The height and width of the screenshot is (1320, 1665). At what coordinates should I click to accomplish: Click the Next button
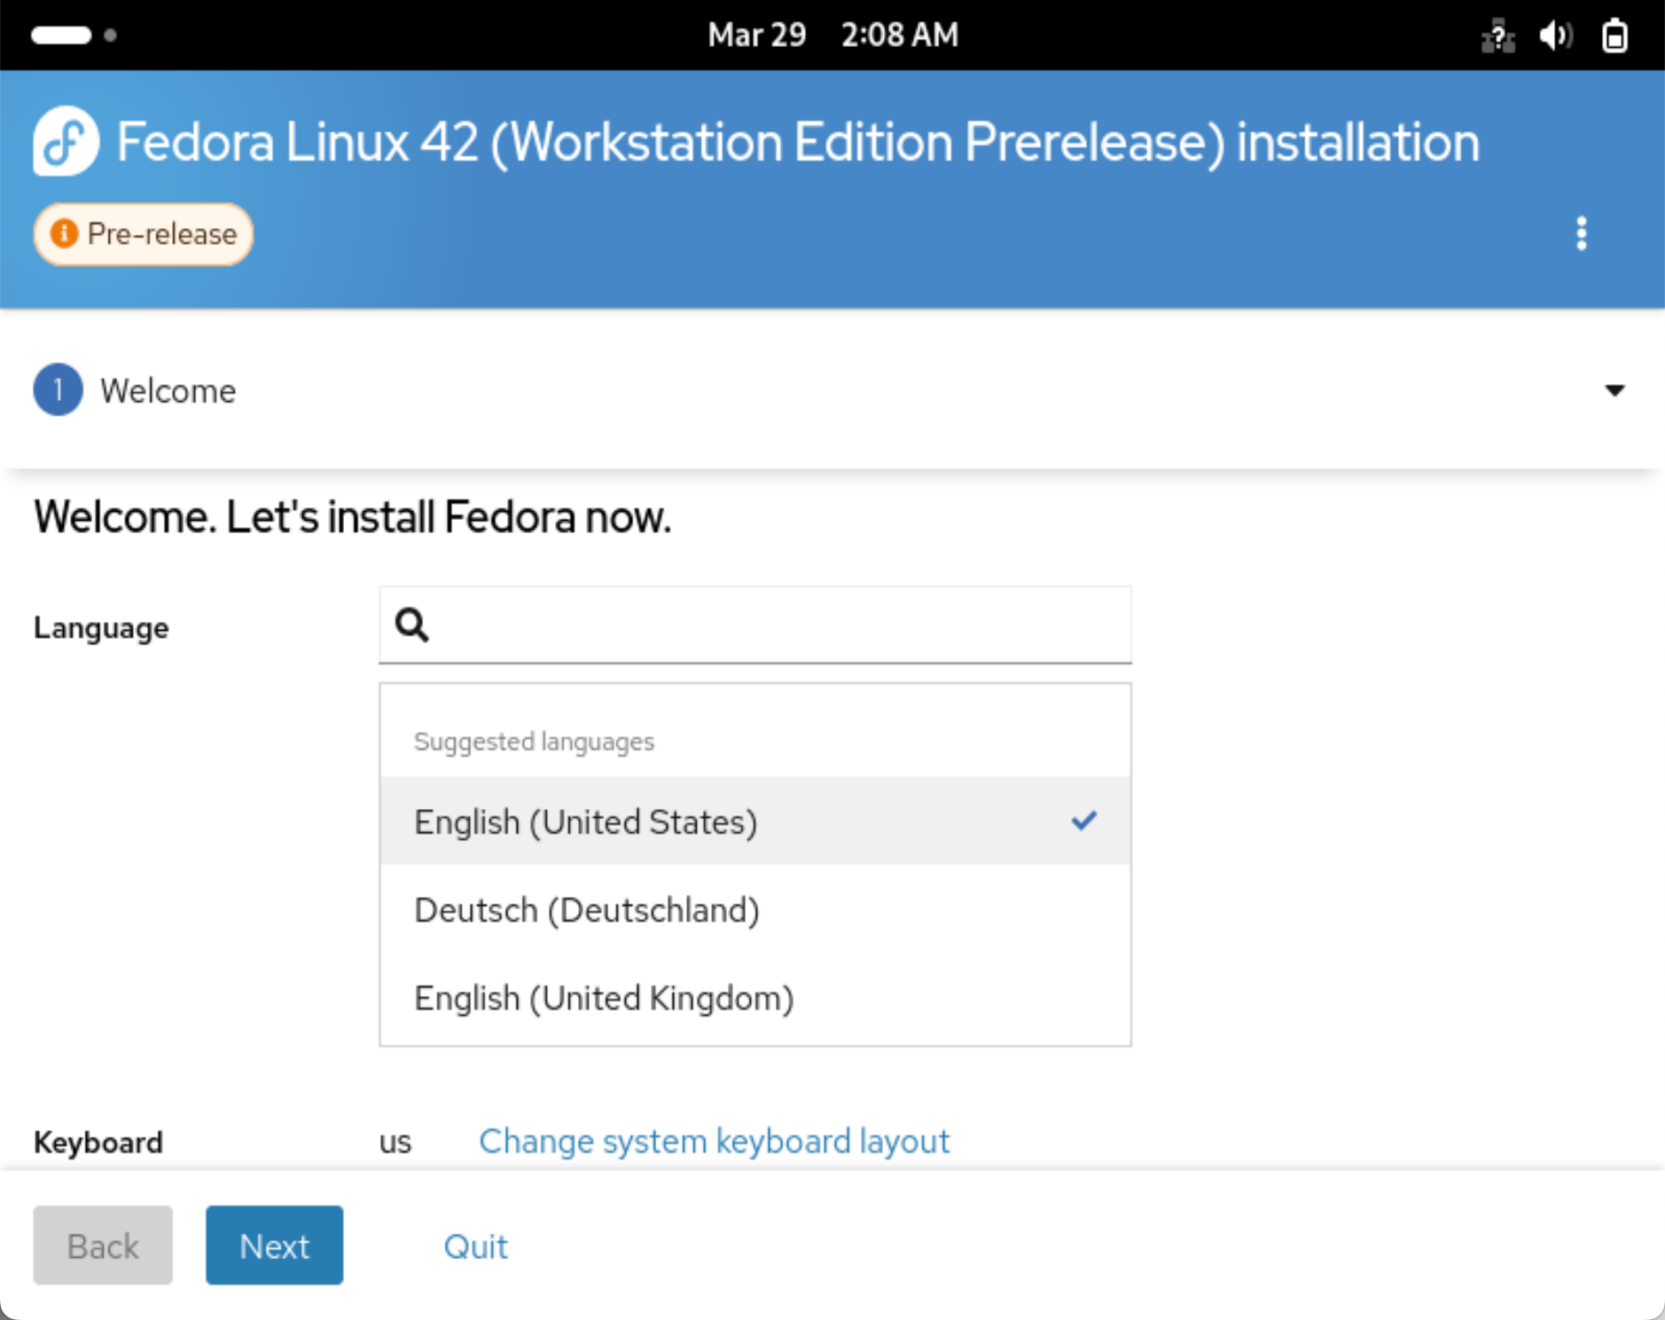pyautogui.click(x=274, y=1245)
